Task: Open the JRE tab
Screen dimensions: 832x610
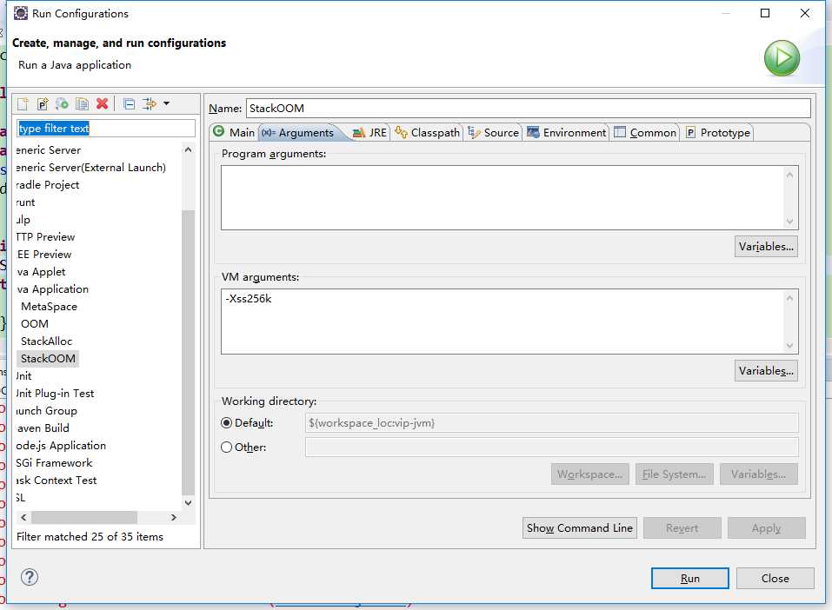Action: coord(369,133)
